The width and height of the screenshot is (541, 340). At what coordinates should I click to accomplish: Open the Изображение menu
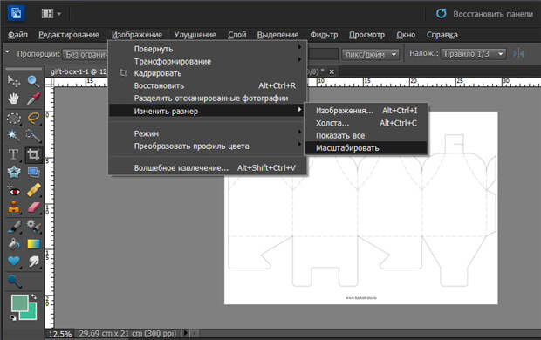(x=137, y=35)
